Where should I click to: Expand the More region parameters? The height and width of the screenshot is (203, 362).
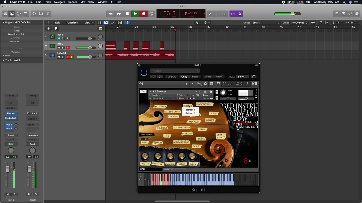click(3, 56)
